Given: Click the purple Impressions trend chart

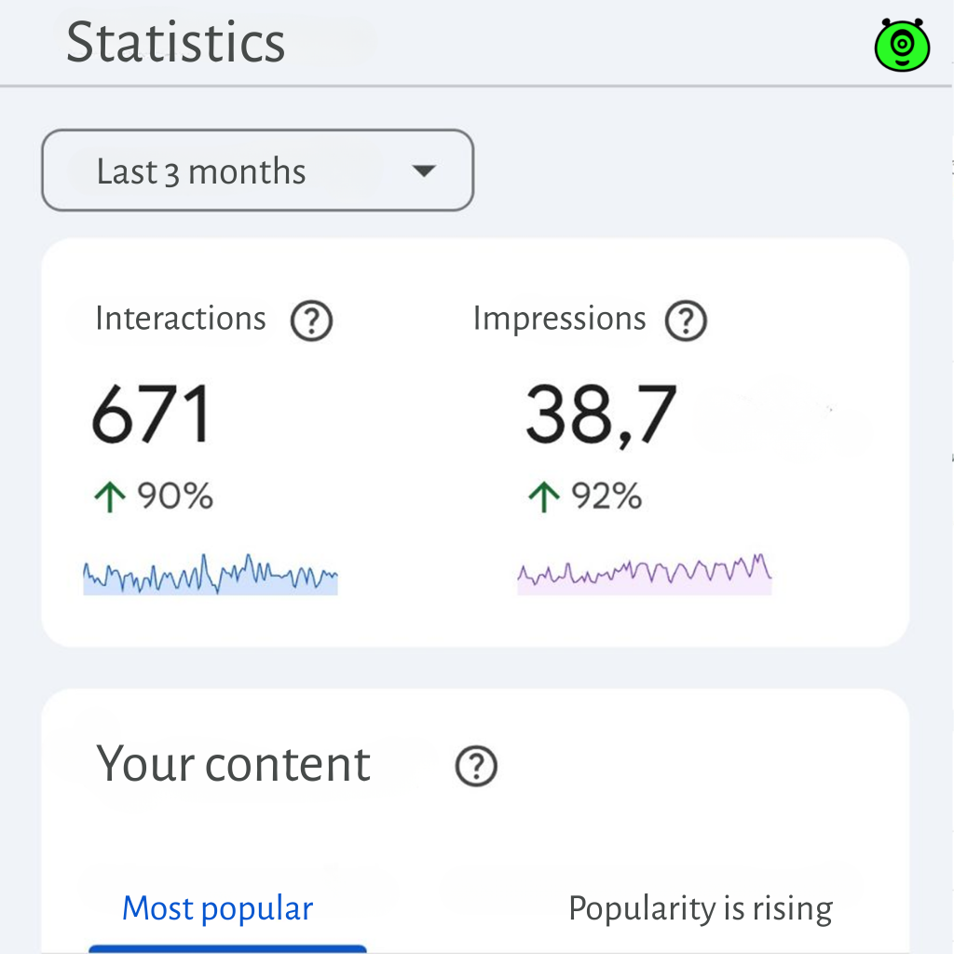Looking at the screenshot, I should point(644,571).
